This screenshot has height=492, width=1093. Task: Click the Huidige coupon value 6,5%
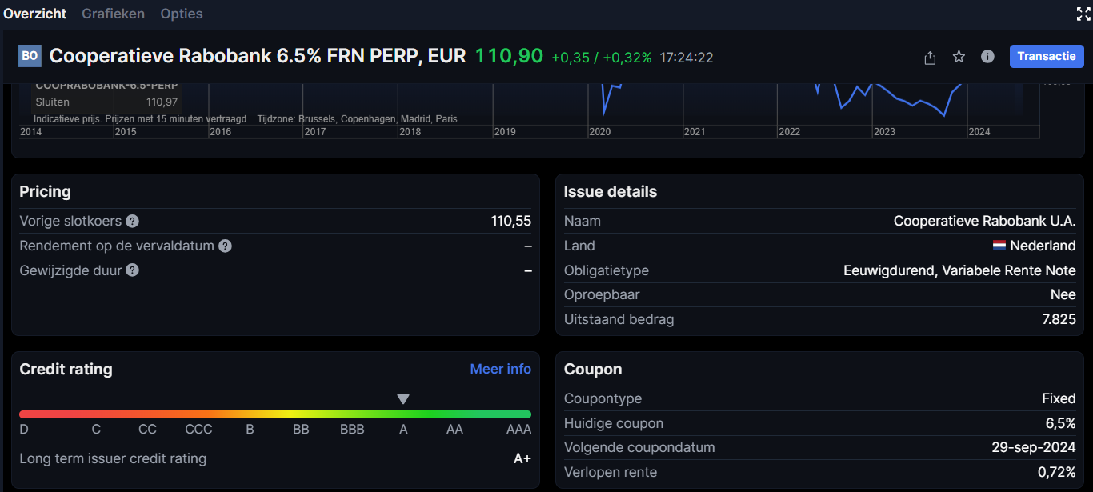pyautogui.click(x=1060, y=423)
